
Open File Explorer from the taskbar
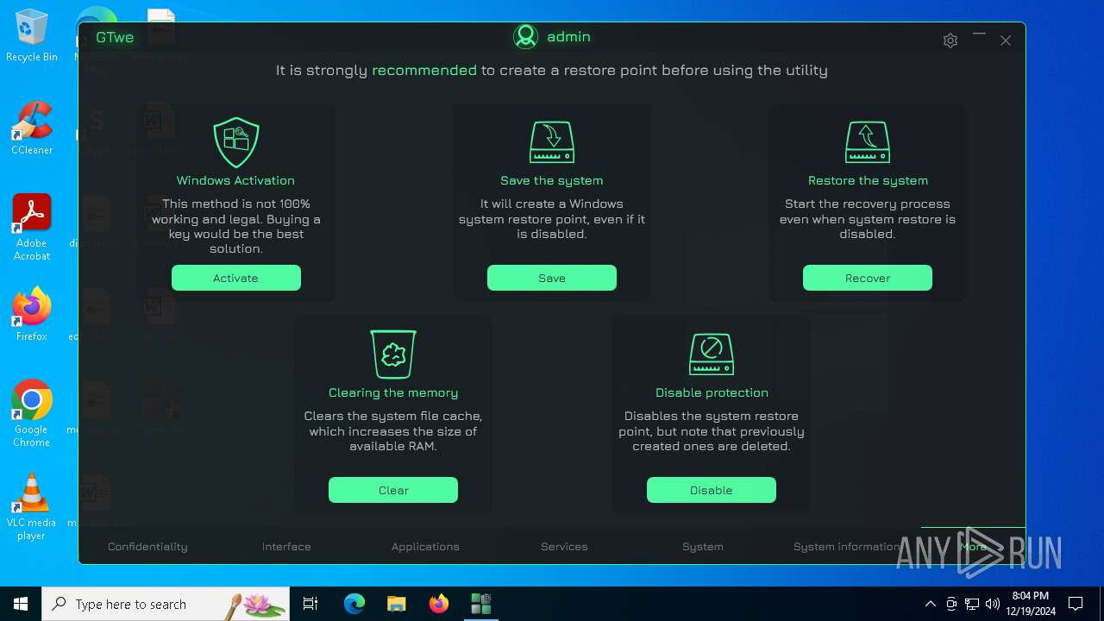point(396,604)
